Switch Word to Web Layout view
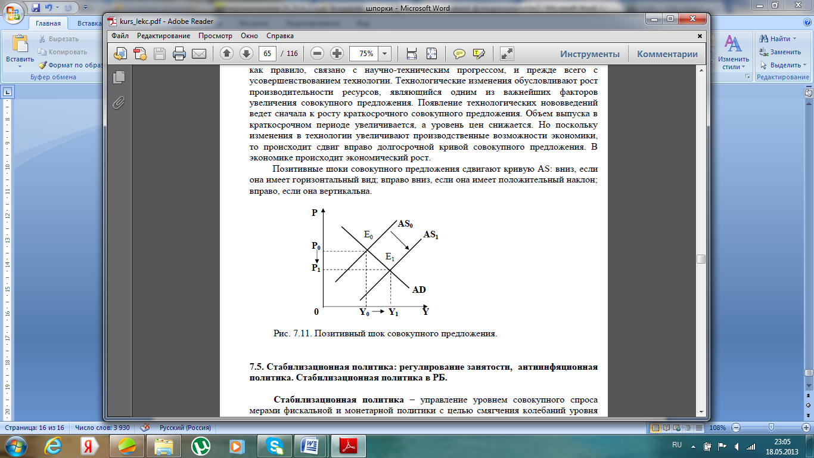The height and width of the screenshot is (458, 814). click(x=676, y=428)
